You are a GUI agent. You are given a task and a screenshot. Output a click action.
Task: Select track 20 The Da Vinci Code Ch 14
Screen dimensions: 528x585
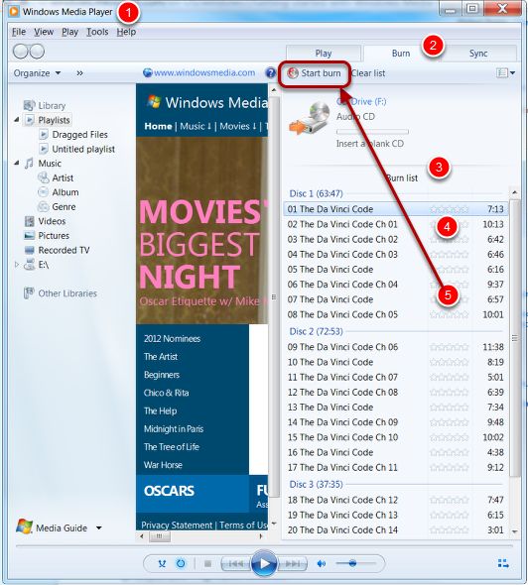click(396, 529)
